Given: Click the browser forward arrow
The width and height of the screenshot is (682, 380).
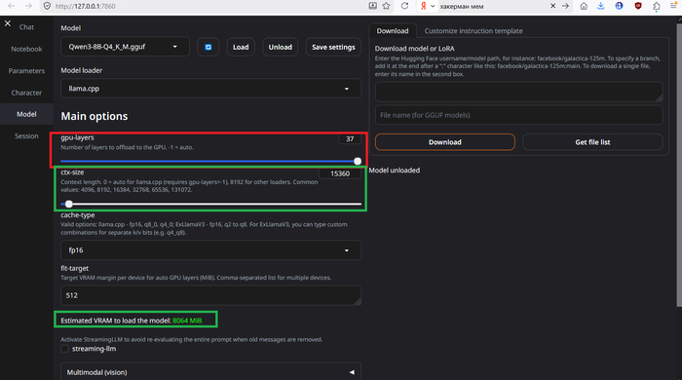Looking at the screenshot, I should point(28,6).
